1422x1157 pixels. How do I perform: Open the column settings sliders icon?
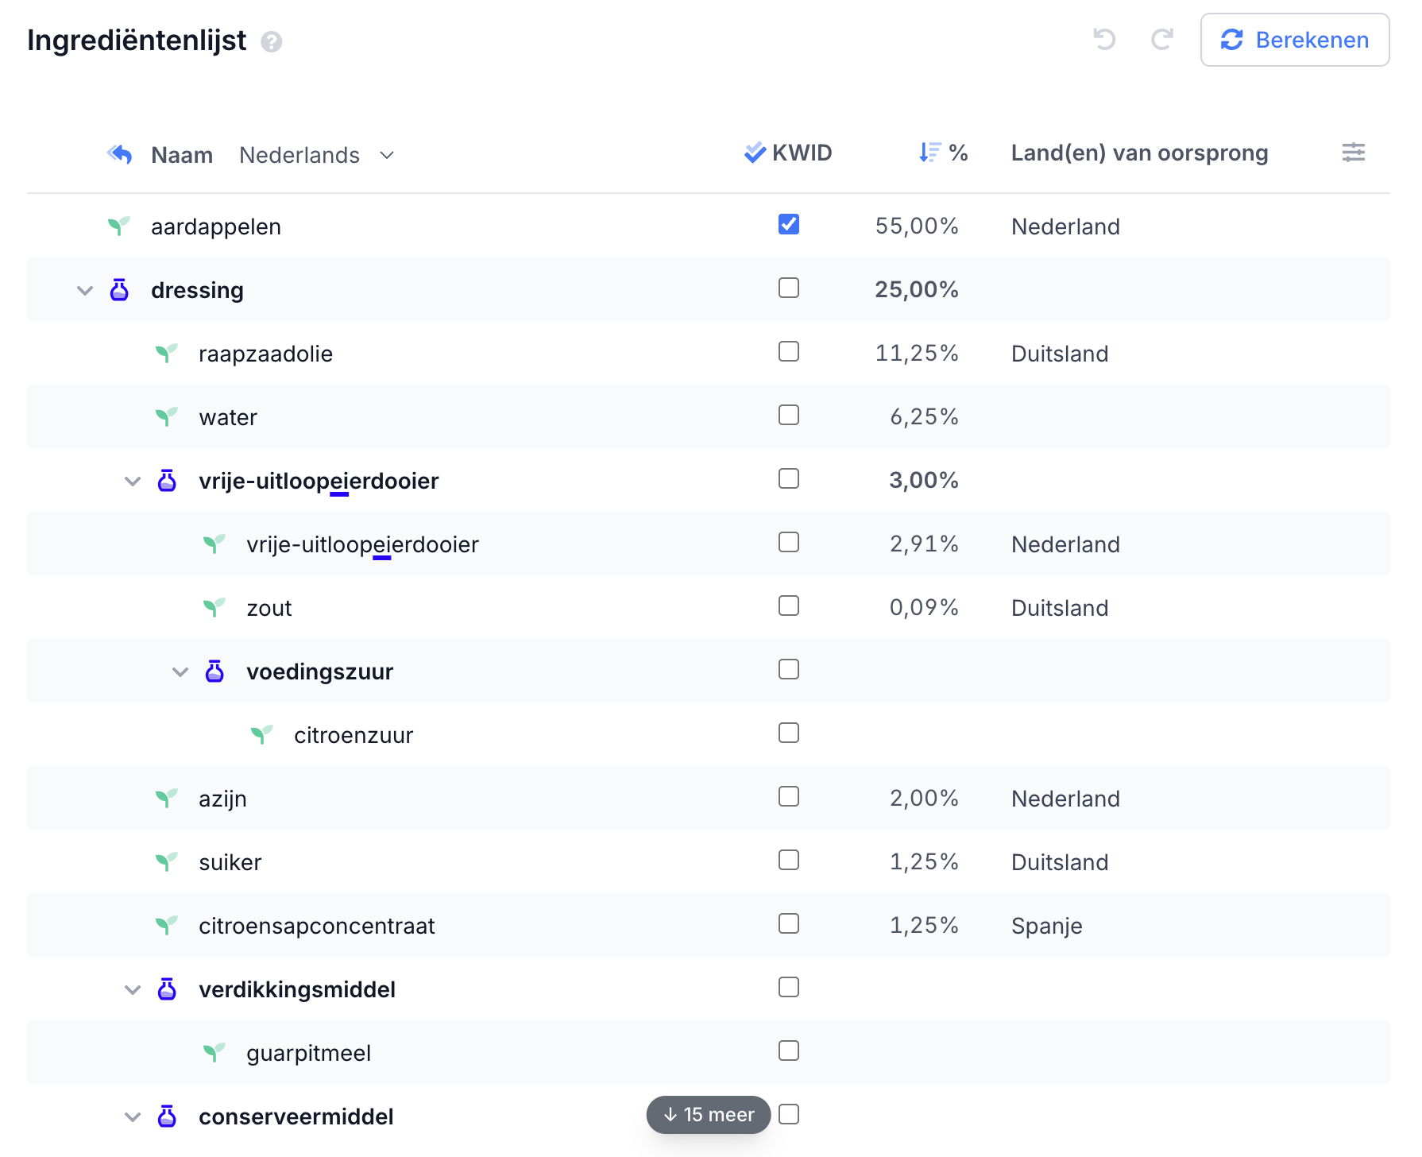click(x=1353, y=153)
